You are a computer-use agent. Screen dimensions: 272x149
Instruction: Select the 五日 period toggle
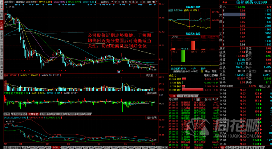pos(187,96)
